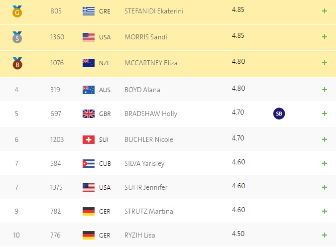Click the Switzerland flag icon

coord(89,139)
